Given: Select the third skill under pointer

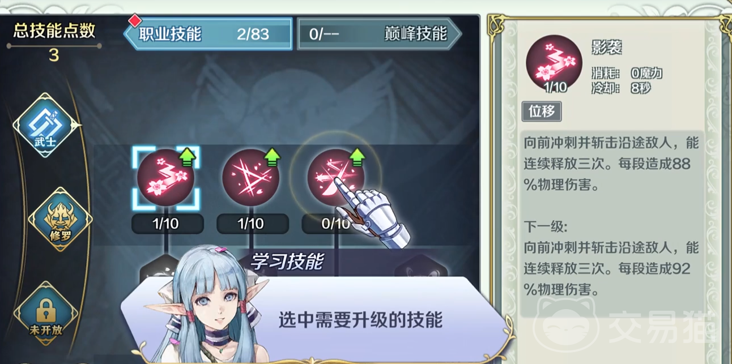Looking at the screenshot, I should coord(335,177).
